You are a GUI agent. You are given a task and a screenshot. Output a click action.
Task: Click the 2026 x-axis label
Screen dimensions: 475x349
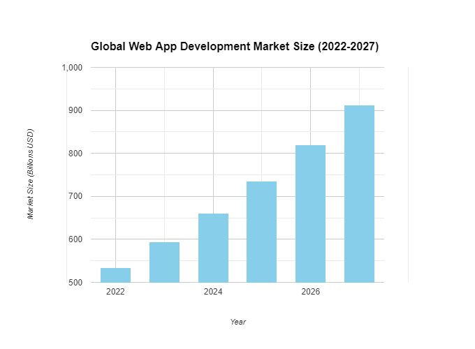[311, 292]
